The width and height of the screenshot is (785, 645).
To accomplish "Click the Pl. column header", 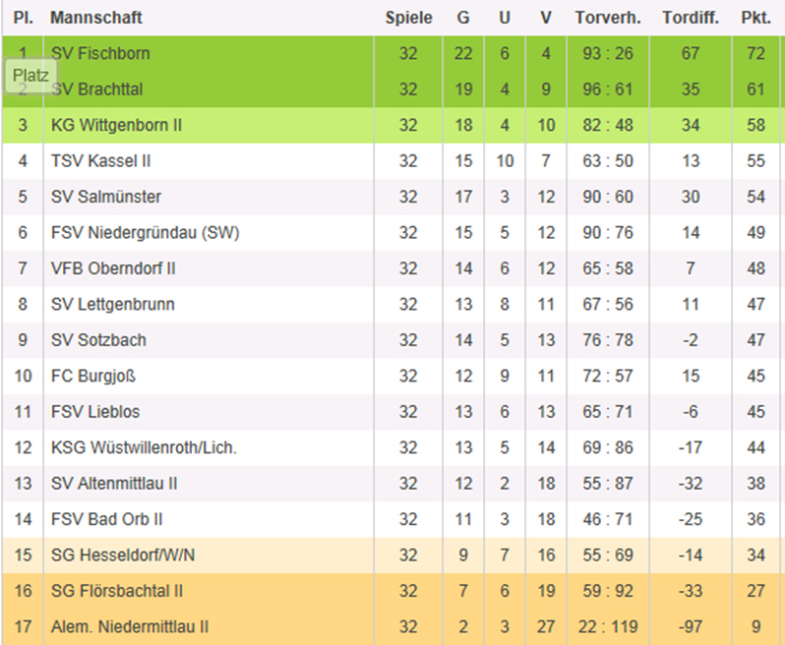I will point(24,18).
